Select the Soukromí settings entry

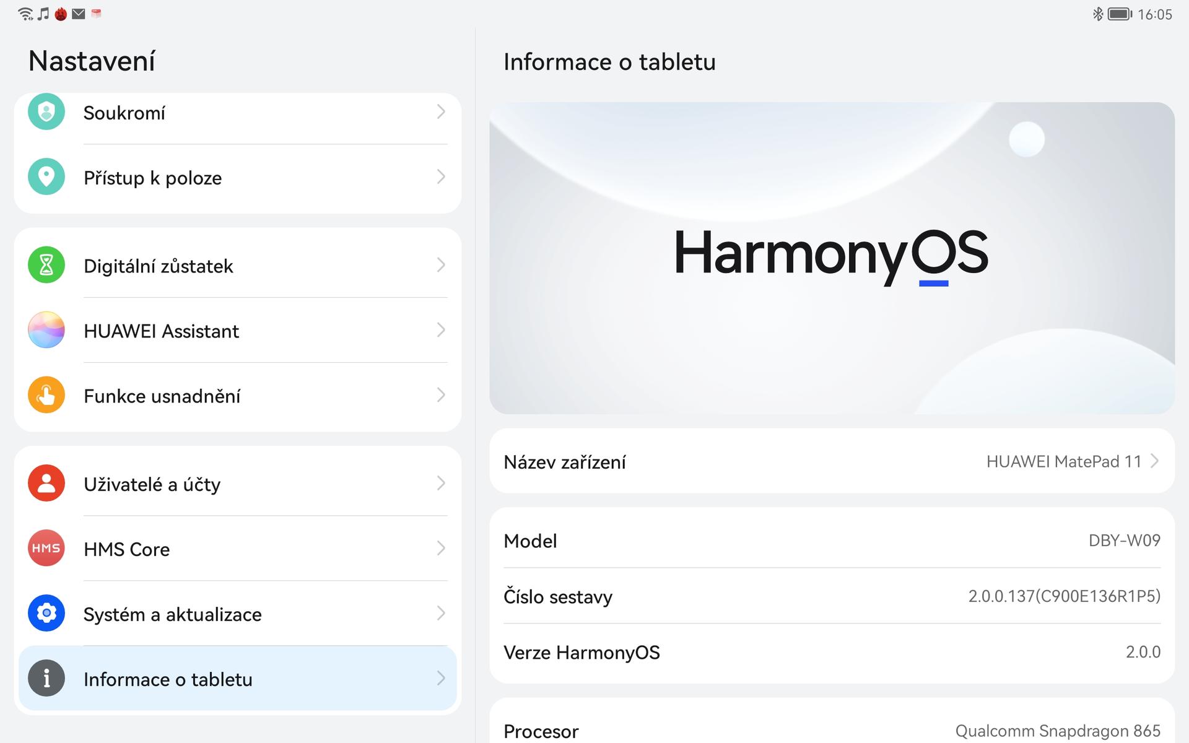237,118
